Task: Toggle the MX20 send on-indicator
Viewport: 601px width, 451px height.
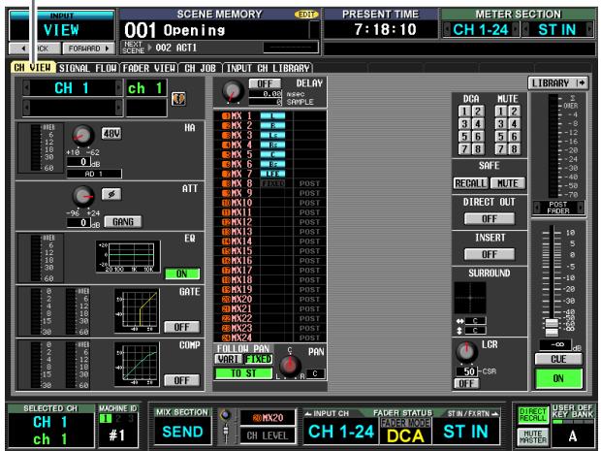Action: click(226, 299)
